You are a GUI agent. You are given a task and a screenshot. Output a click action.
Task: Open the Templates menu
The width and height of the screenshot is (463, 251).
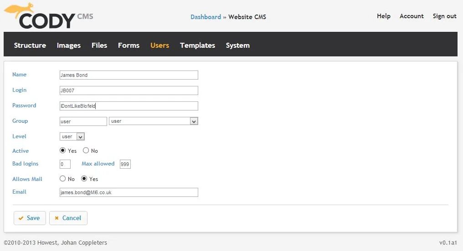197,45
